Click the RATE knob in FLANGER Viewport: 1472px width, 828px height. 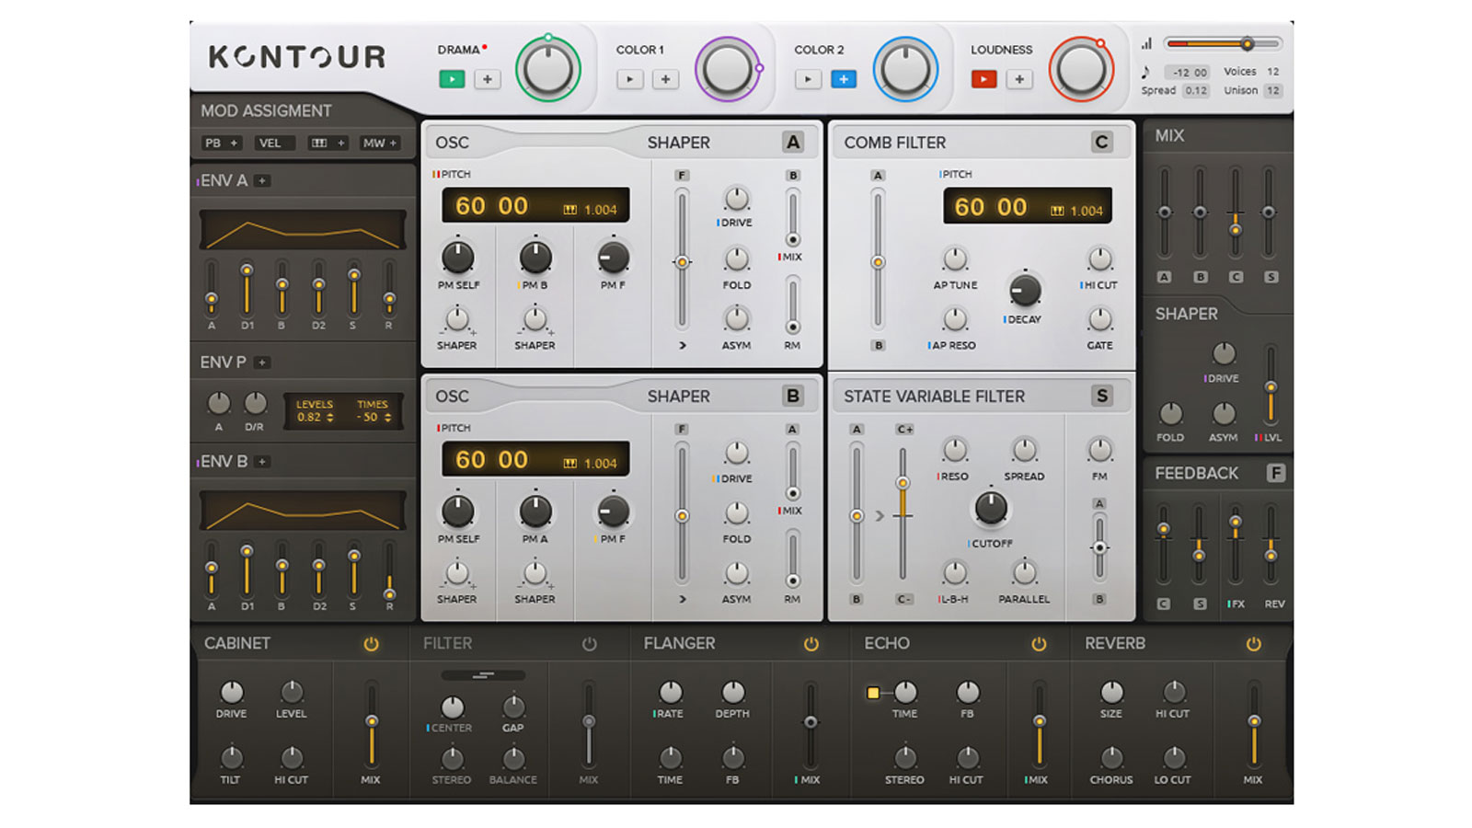point(671,692)
